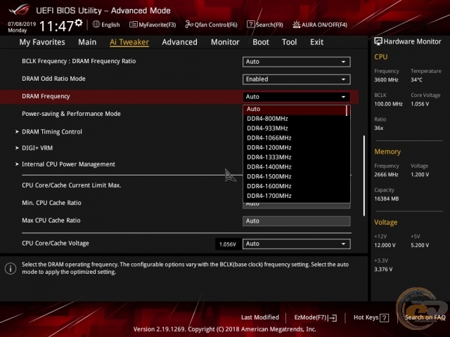Choose Auto in the DRAM Frequency list
The width and height of the screenshot is (450, 337).
(295, 110)
